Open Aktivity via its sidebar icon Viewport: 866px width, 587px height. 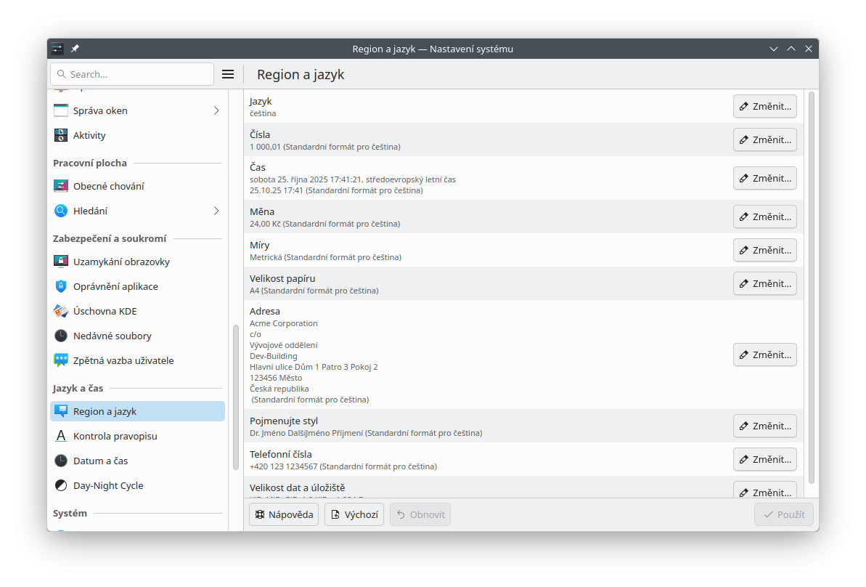click(x=61, y=135)
